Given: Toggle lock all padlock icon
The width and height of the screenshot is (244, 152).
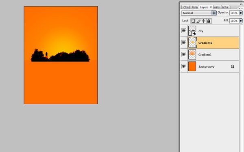Looking at the screenshot, I should [x=209, y=21].
